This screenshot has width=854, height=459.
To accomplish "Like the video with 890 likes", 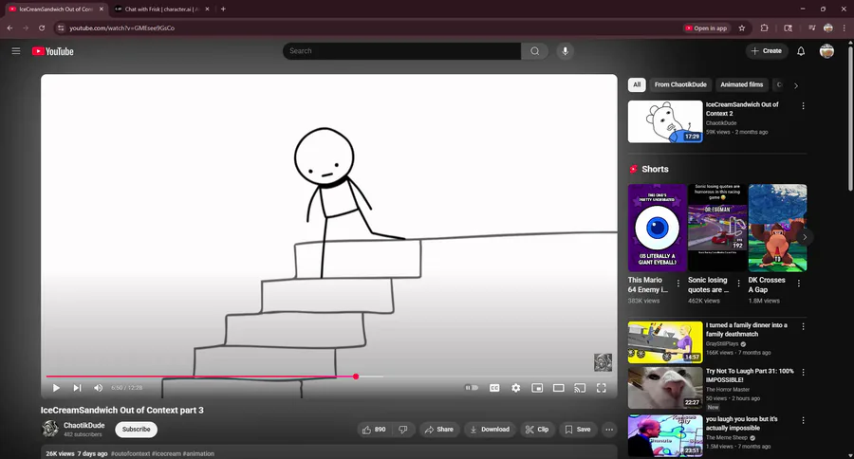I will (374, 430).
